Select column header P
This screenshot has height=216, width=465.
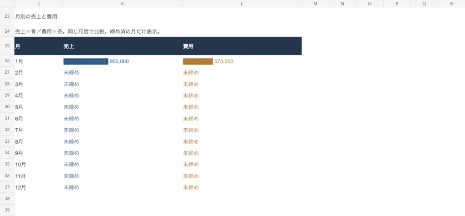click(x=397, y=4)
